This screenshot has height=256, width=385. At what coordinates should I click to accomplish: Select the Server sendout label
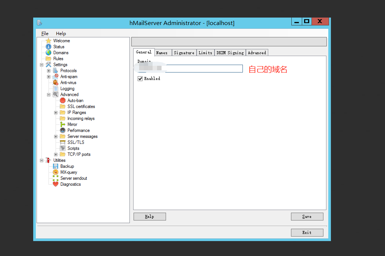pos(73,178)
